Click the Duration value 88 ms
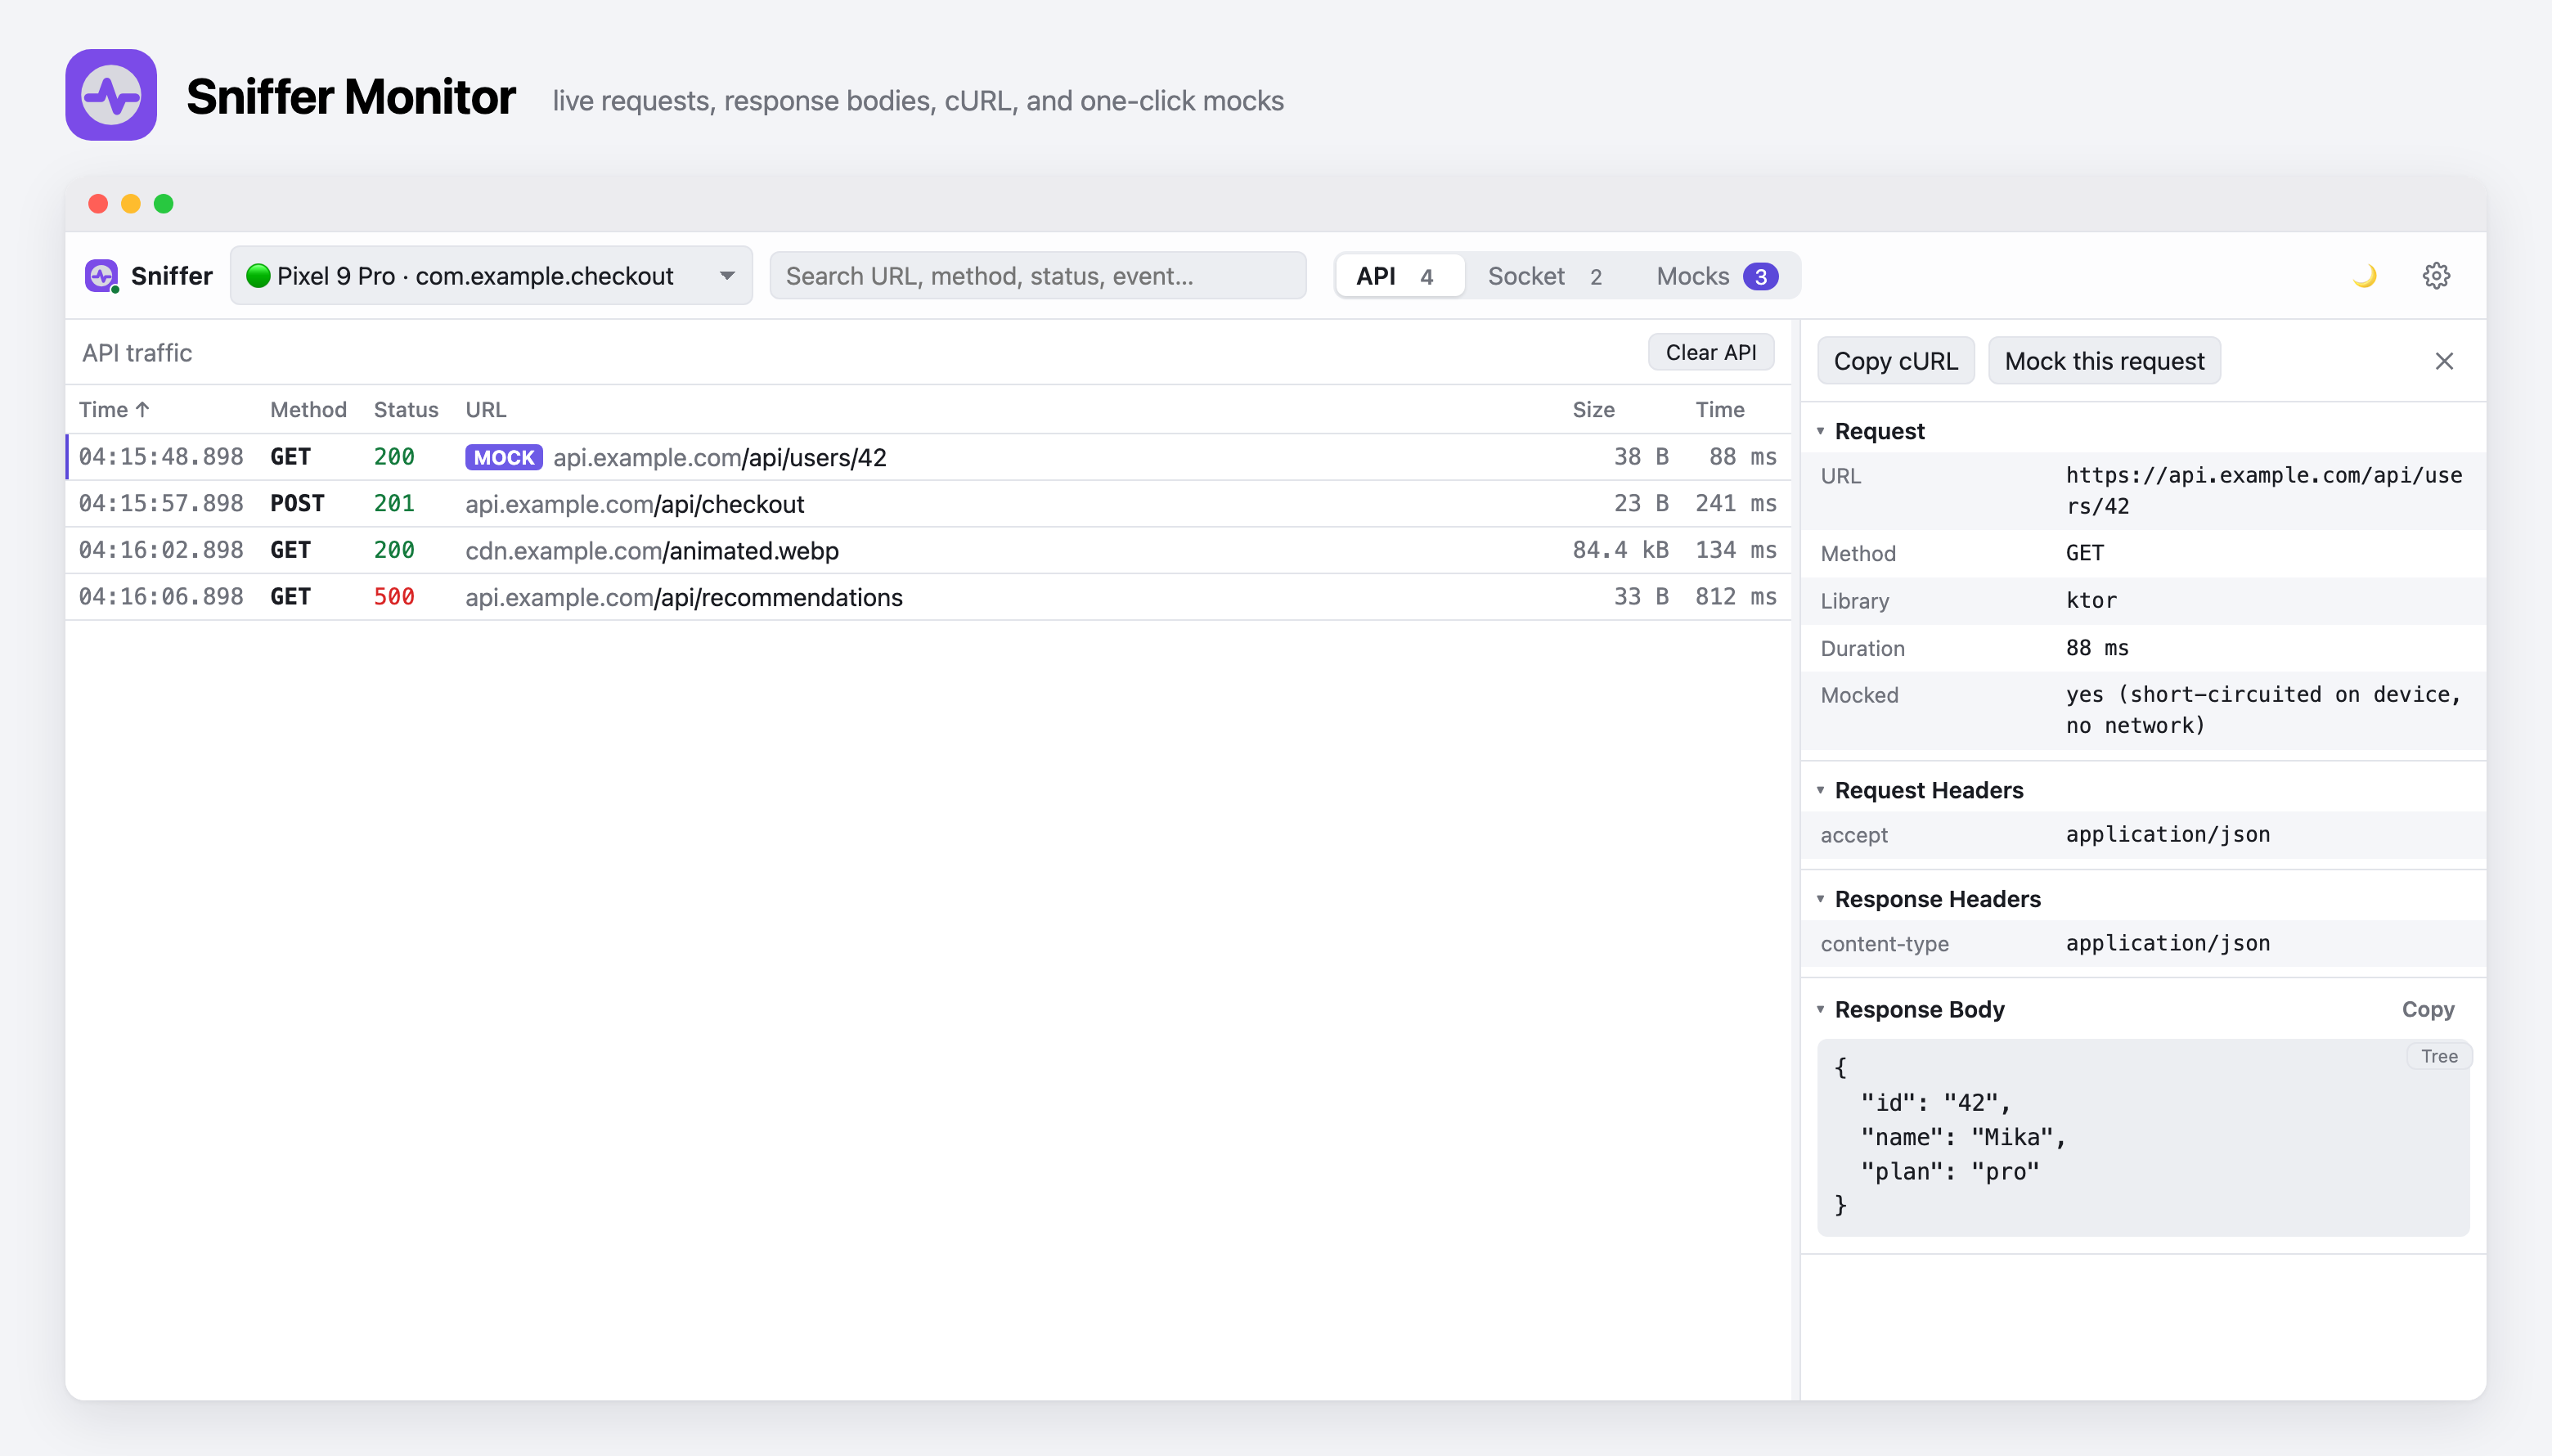Image resolution: width=2552 pixels, height=1456 pixels. [2097, 648]
